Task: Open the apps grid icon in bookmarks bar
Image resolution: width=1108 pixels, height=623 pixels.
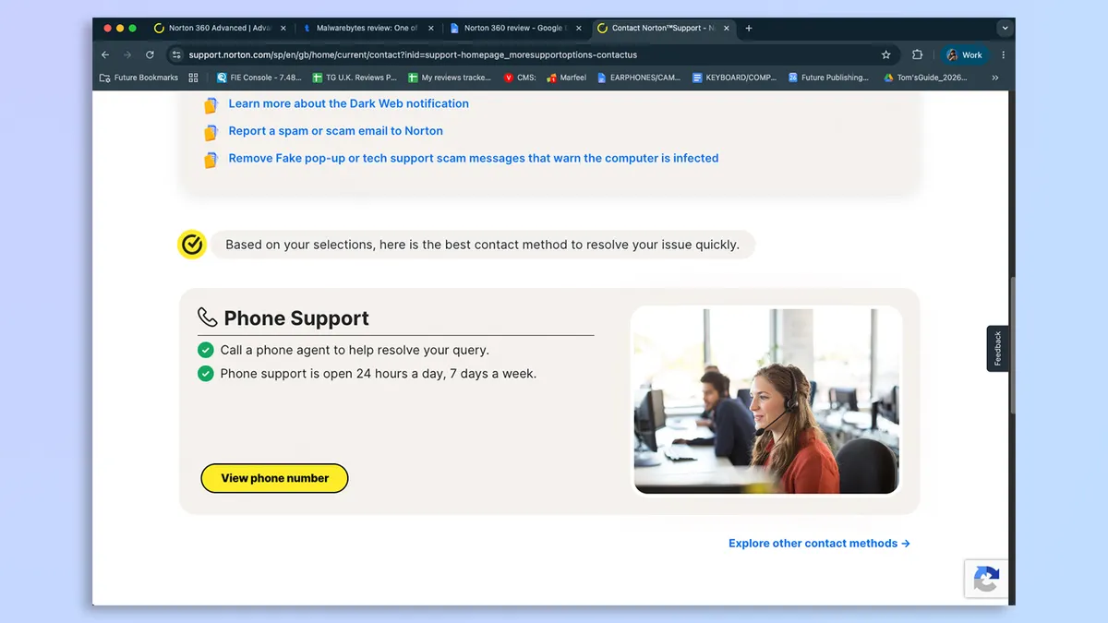Action: [x=193, y=78]
